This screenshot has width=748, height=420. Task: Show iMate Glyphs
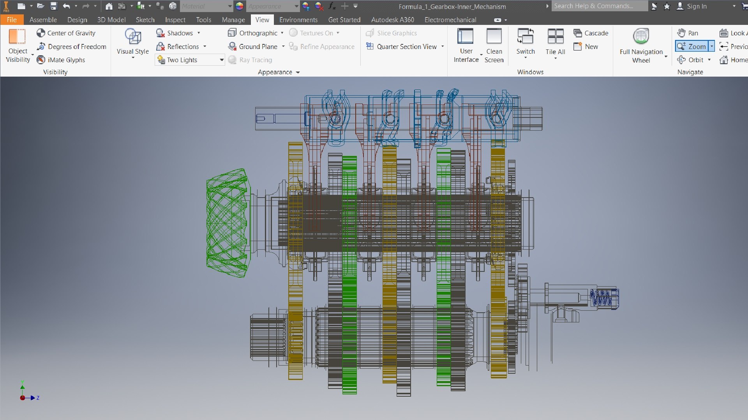(61, 59)
